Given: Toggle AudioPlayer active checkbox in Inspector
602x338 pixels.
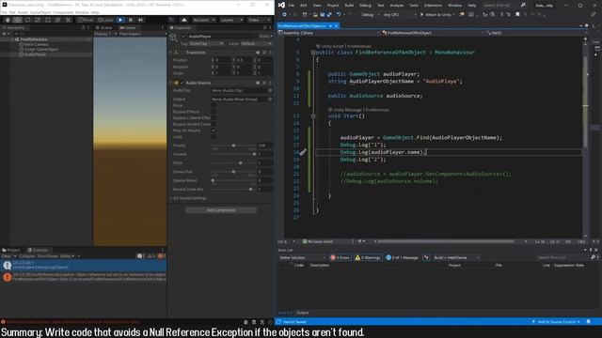Looking at the screenshot, I should [184, 37].
